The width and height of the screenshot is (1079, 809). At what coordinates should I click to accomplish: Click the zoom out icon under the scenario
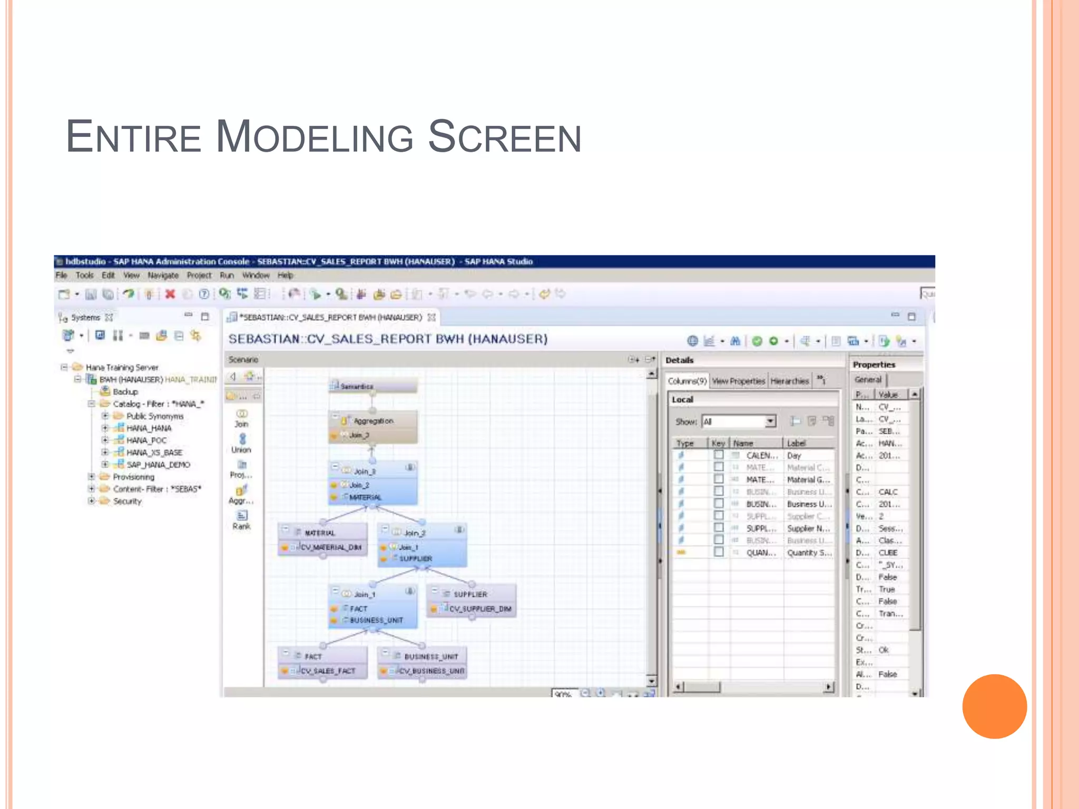585,693
